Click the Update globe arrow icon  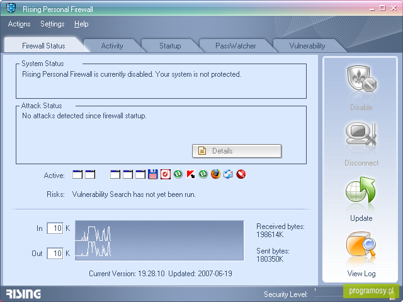[361, 190]
